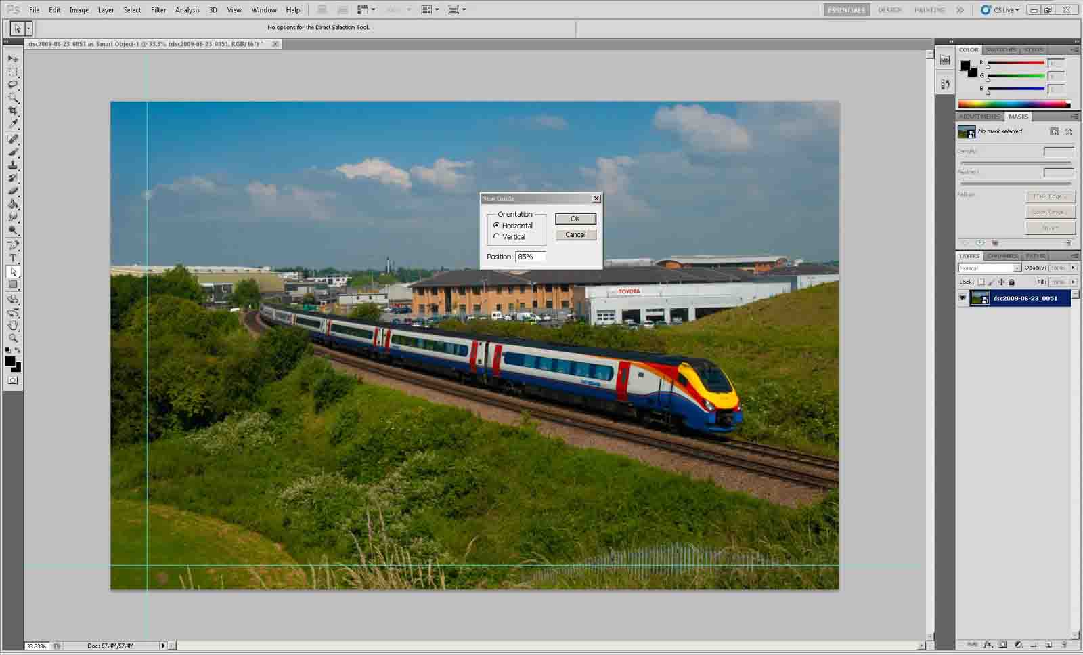Toggle lock all for layer
The image size is (1083, 655).
pos(1012,282)
